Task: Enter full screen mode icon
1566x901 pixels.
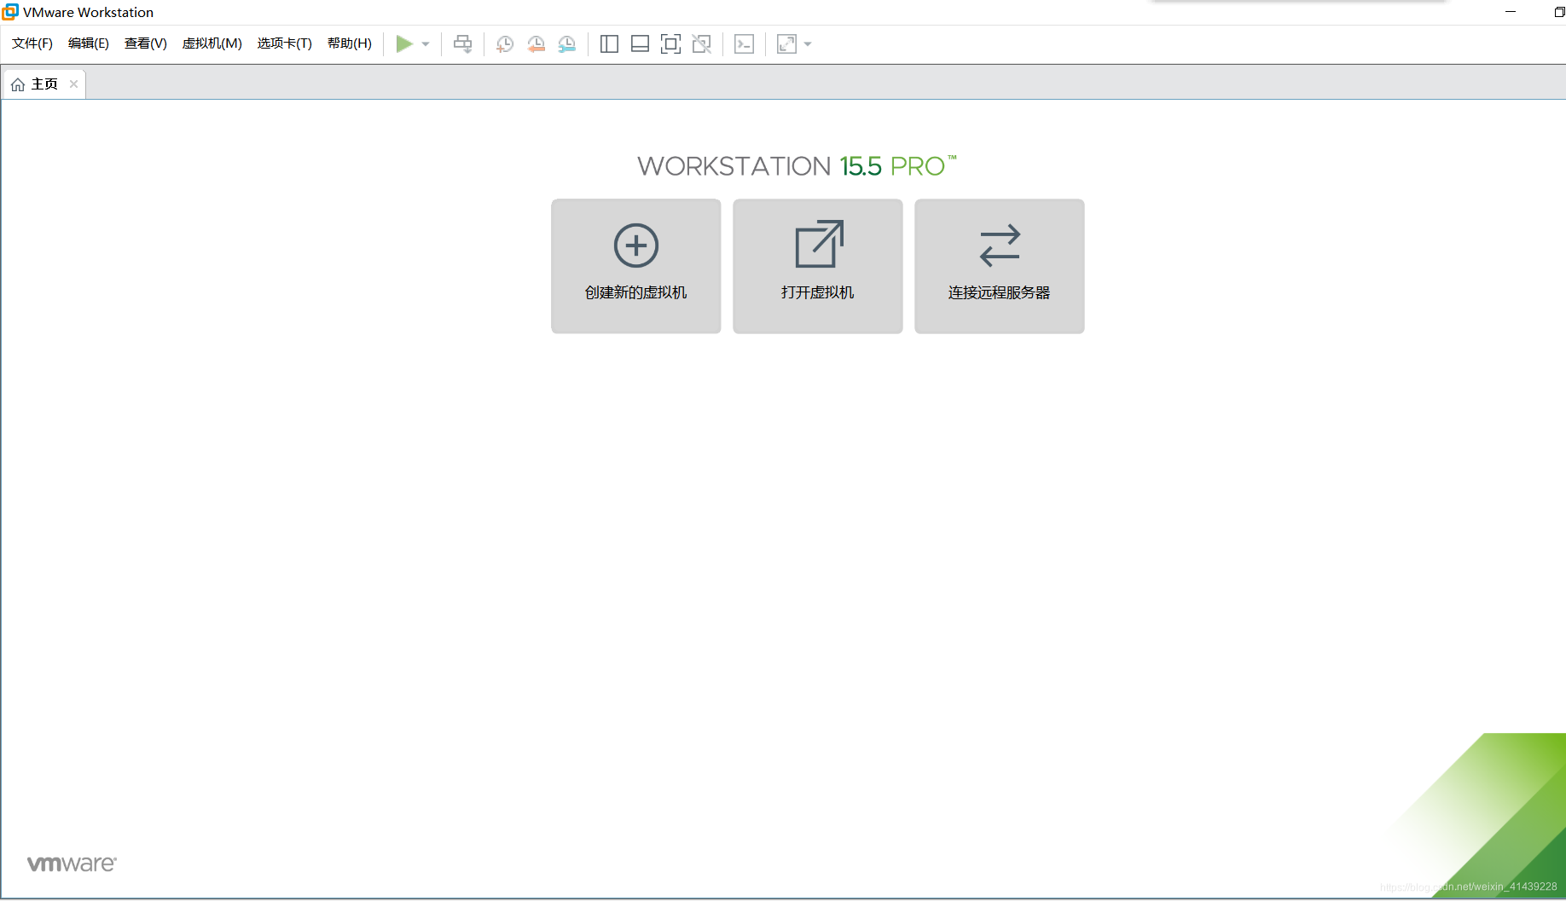Action: click(x=671, y=43)
